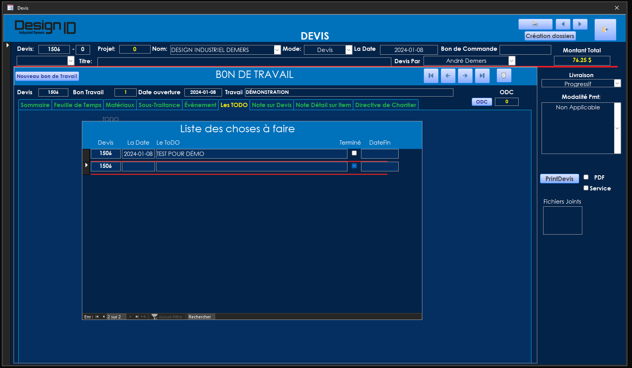
Task: Go to previous devis with left triangle
Action: coord(563,24)
